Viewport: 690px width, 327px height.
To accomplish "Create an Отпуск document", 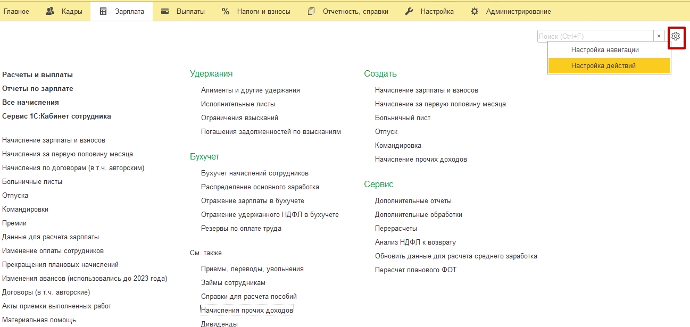I will (386, 132).
